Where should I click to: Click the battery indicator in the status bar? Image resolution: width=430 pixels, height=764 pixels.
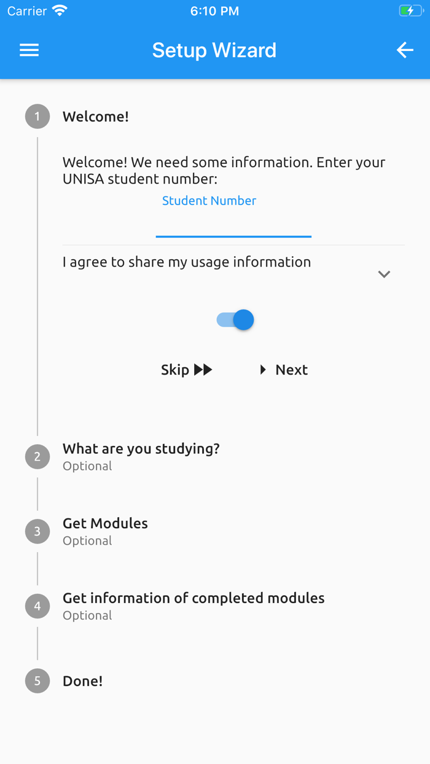click(x=410, y=10)
